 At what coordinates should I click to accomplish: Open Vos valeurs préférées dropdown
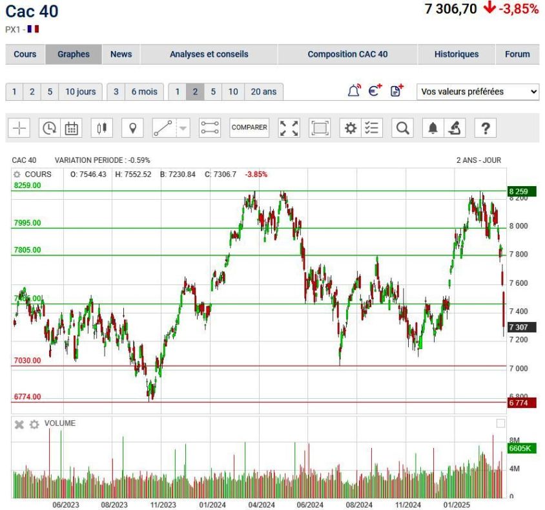click(x=478, y=92)
